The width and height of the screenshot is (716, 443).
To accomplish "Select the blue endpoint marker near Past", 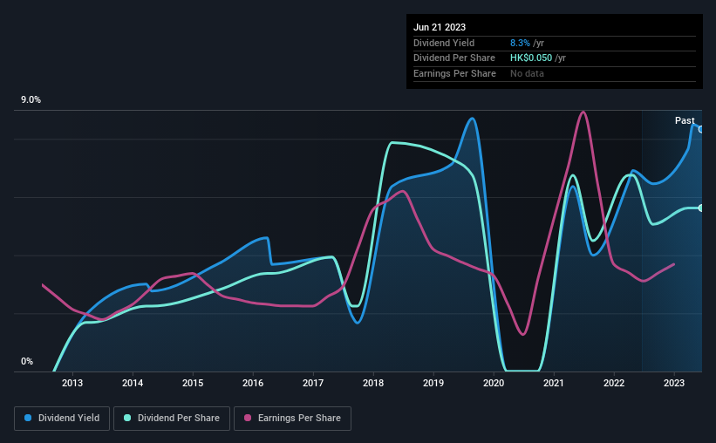I will [701, 130].
